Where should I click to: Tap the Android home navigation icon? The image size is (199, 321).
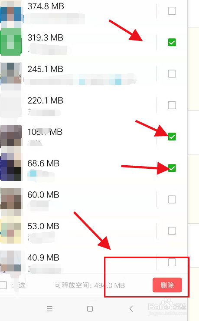90,308
